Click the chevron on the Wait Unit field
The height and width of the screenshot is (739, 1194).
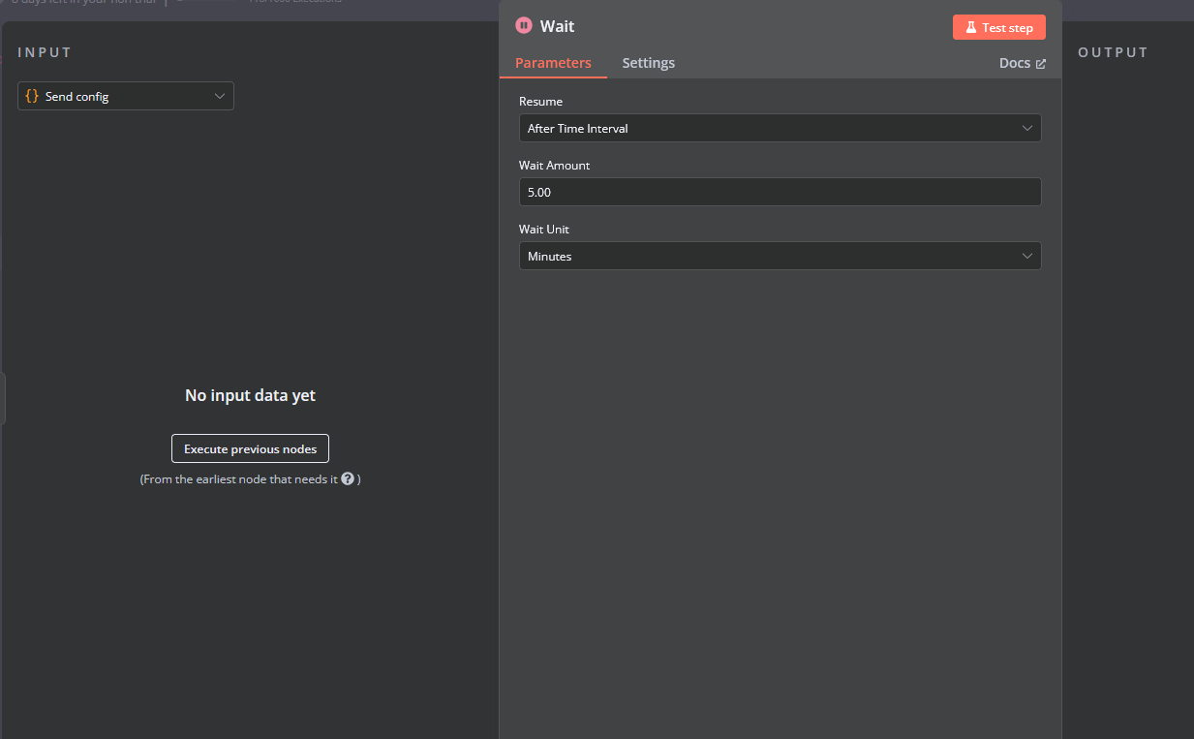click(1026, 256)
